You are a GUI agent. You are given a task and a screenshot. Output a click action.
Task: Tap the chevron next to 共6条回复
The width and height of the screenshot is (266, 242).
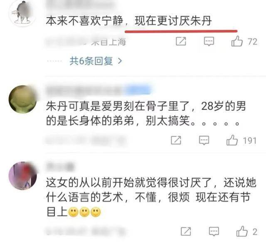point(120,61)
